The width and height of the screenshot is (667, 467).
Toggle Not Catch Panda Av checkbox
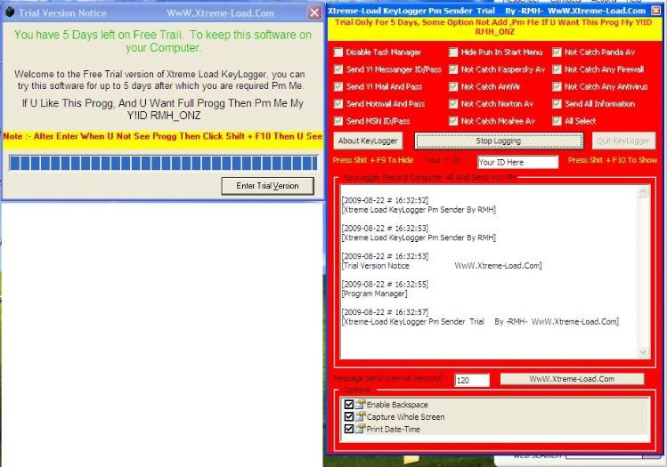click(557, 52)
